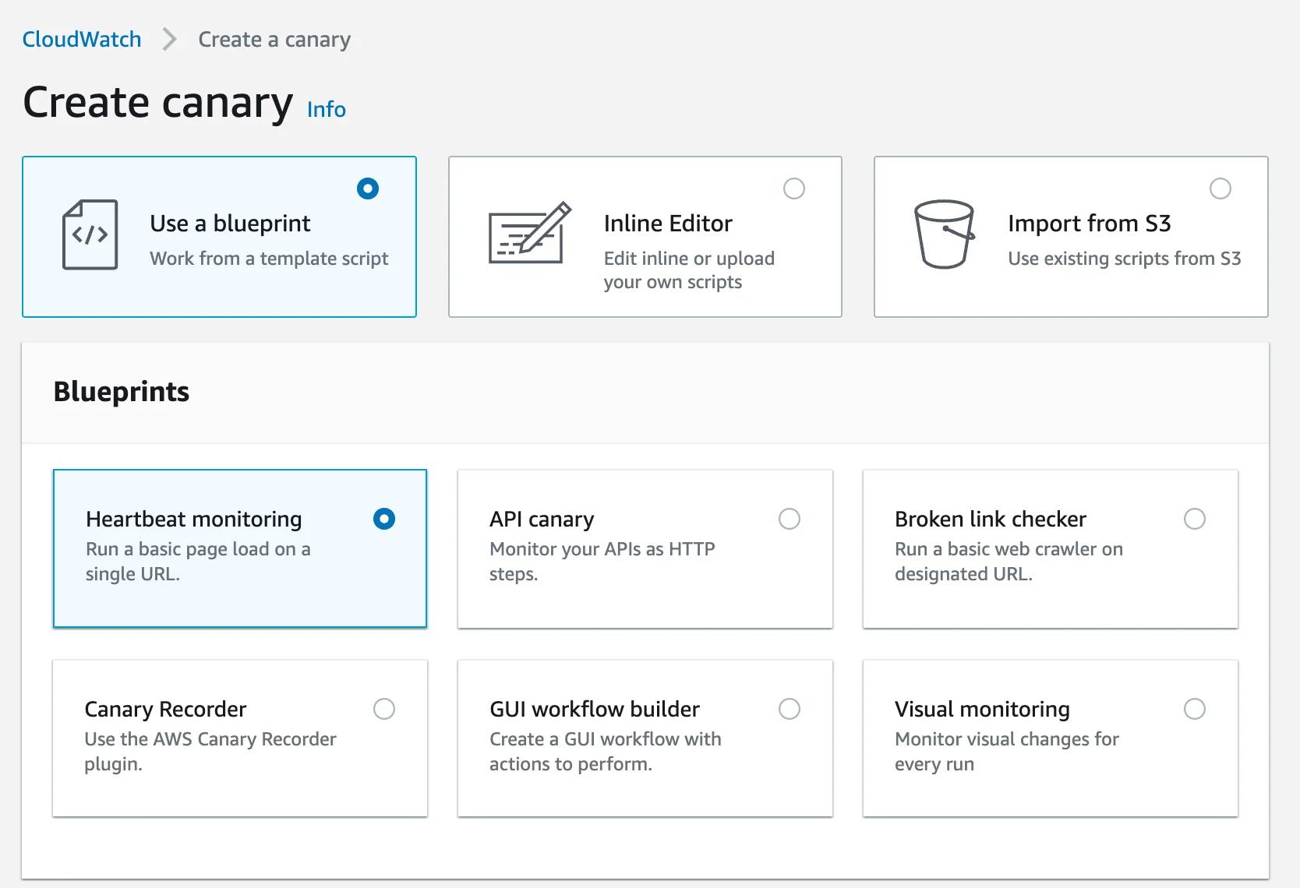Click the breadcrumb chevron separator icon
This screenshot has height=888, width=1300.
pyautogui.click(x=169, y=39)
